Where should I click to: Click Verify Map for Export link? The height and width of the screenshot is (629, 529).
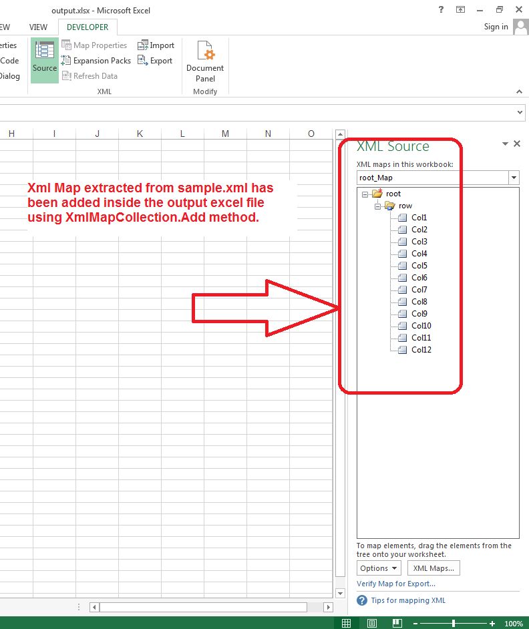(x=395, y=584)
